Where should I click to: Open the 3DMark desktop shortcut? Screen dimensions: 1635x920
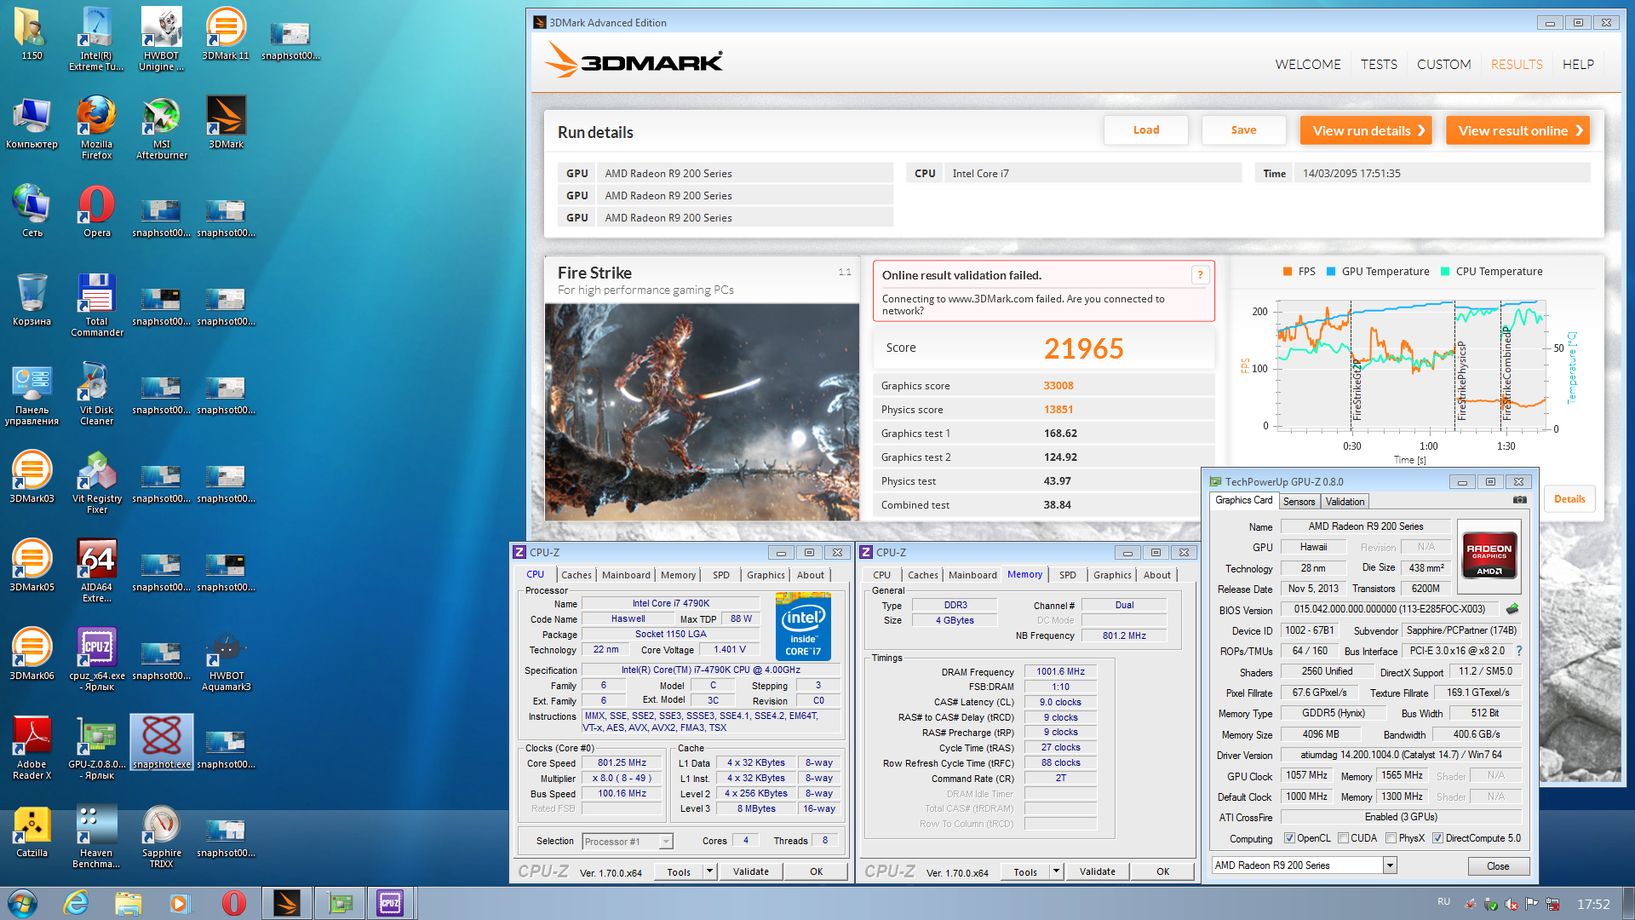click(x=226, y=123)
